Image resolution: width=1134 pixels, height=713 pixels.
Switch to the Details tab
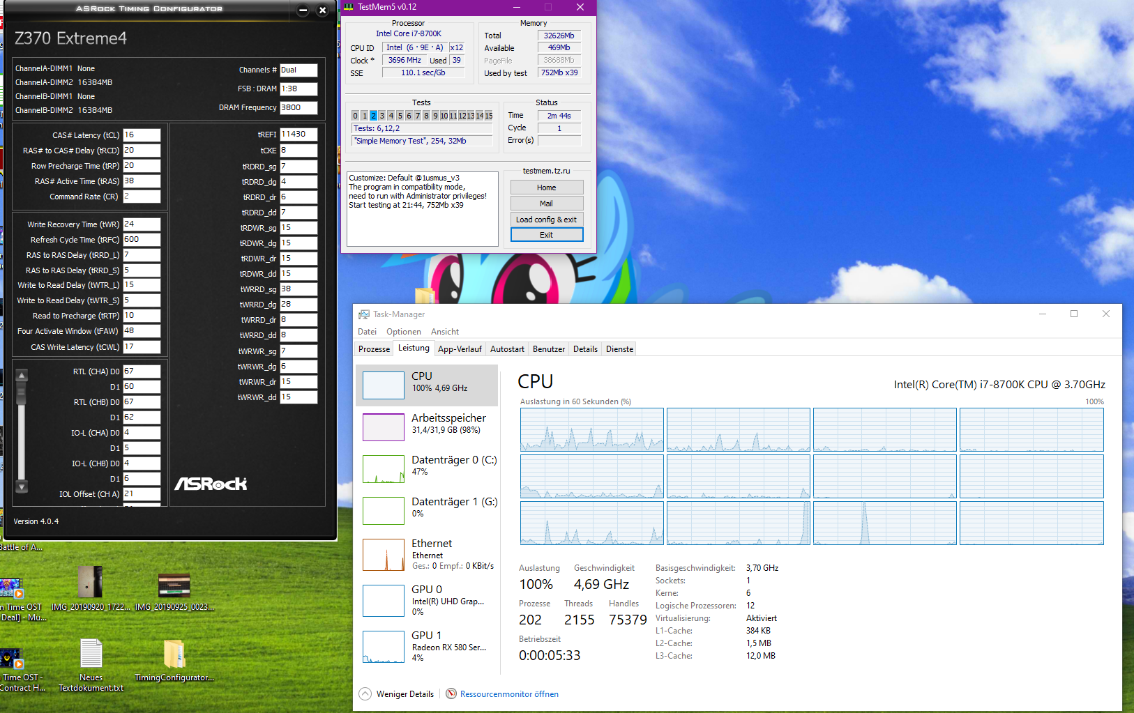point(585,349)
